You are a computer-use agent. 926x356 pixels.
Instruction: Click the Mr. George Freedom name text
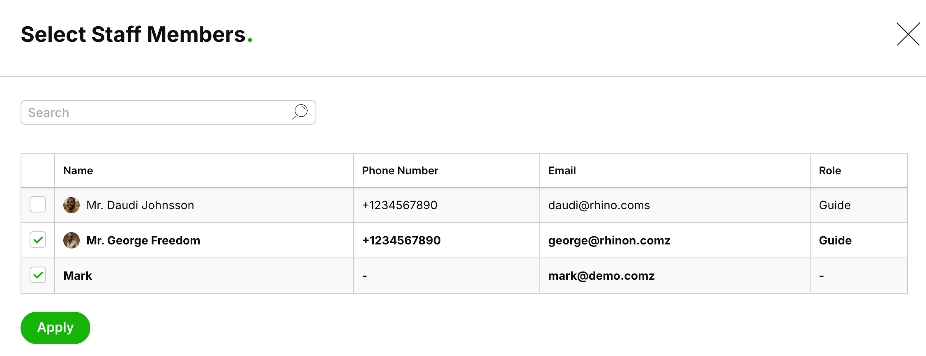(143, 240)
